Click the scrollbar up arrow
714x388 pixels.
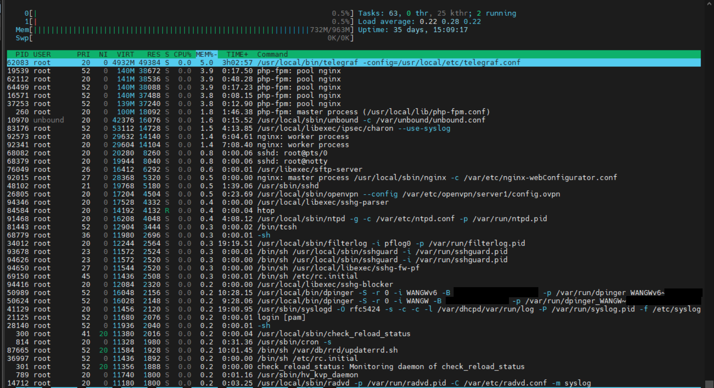point(709,4)
